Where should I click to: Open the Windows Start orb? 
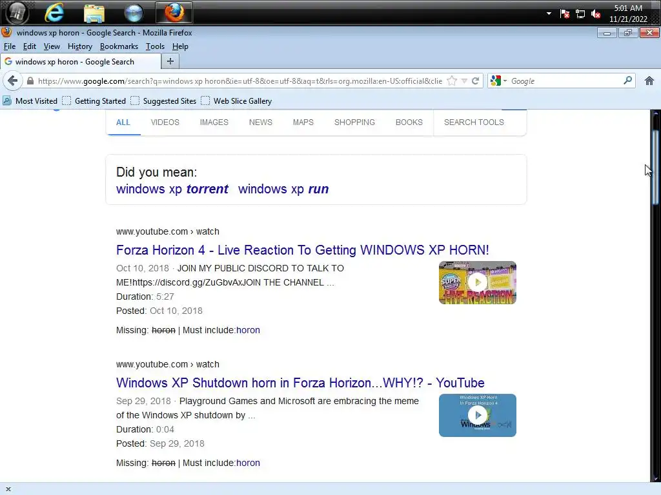click(x=17, y=13)
